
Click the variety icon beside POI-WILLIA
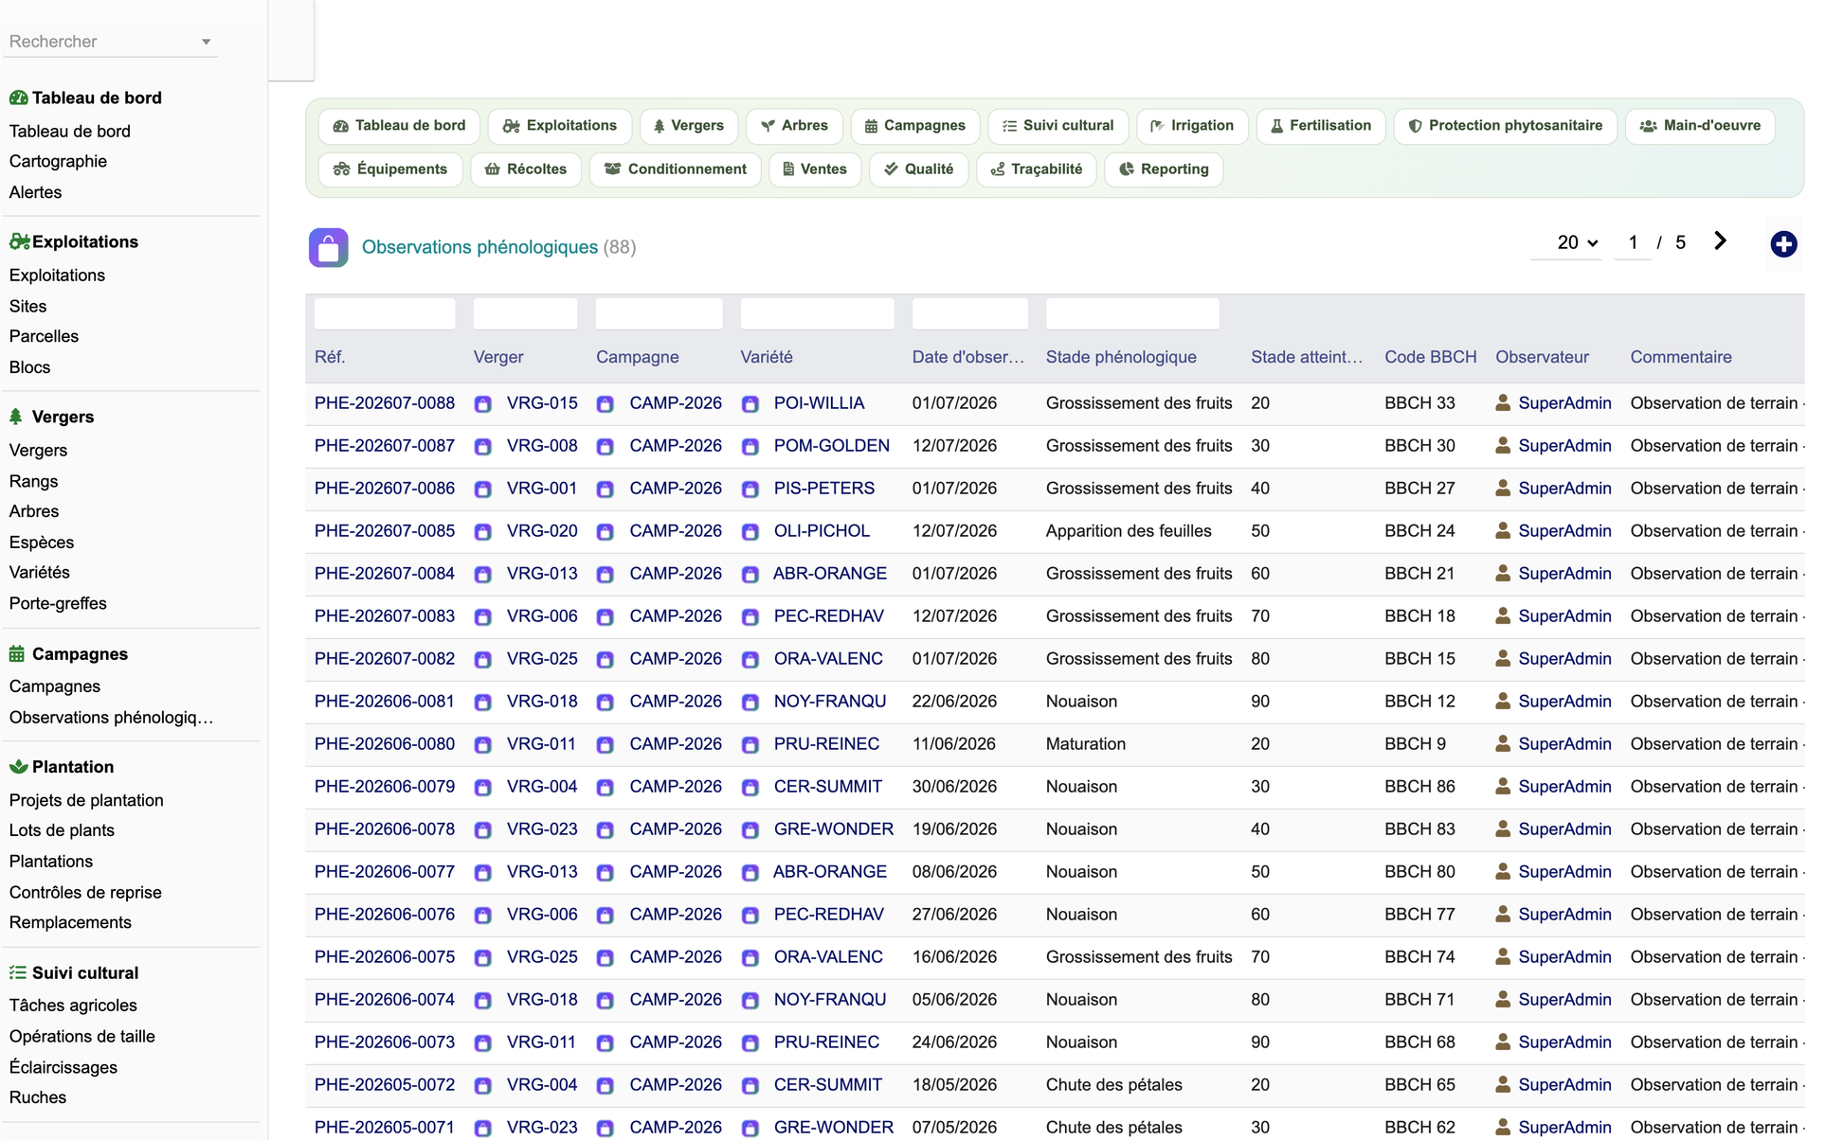pos(750,404)
